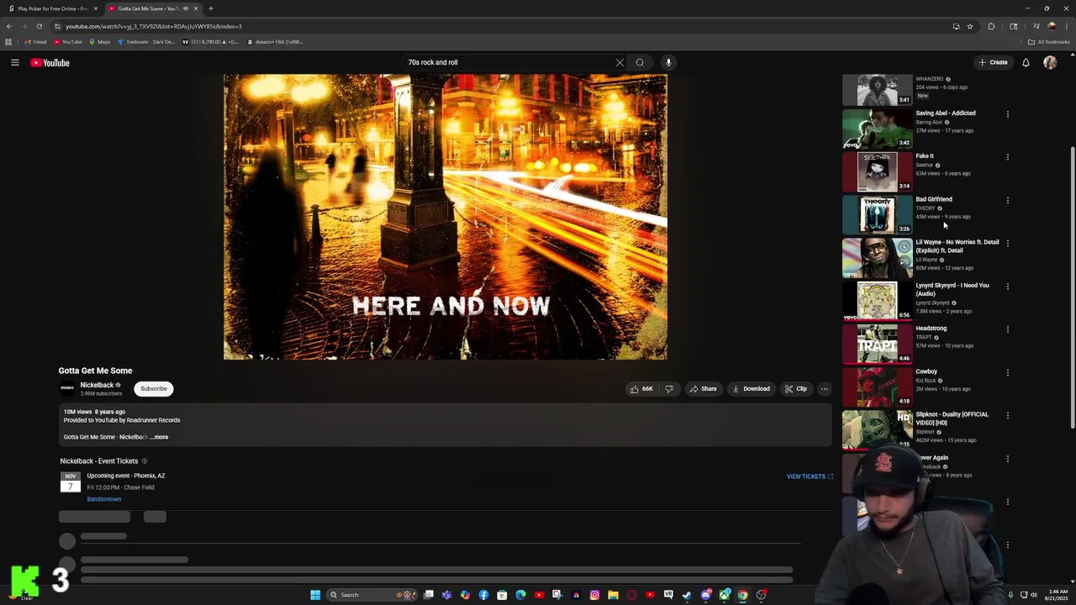Open All Bookmarks folder
Viewport: 1076px width, 605px height.
point(1048,42)
